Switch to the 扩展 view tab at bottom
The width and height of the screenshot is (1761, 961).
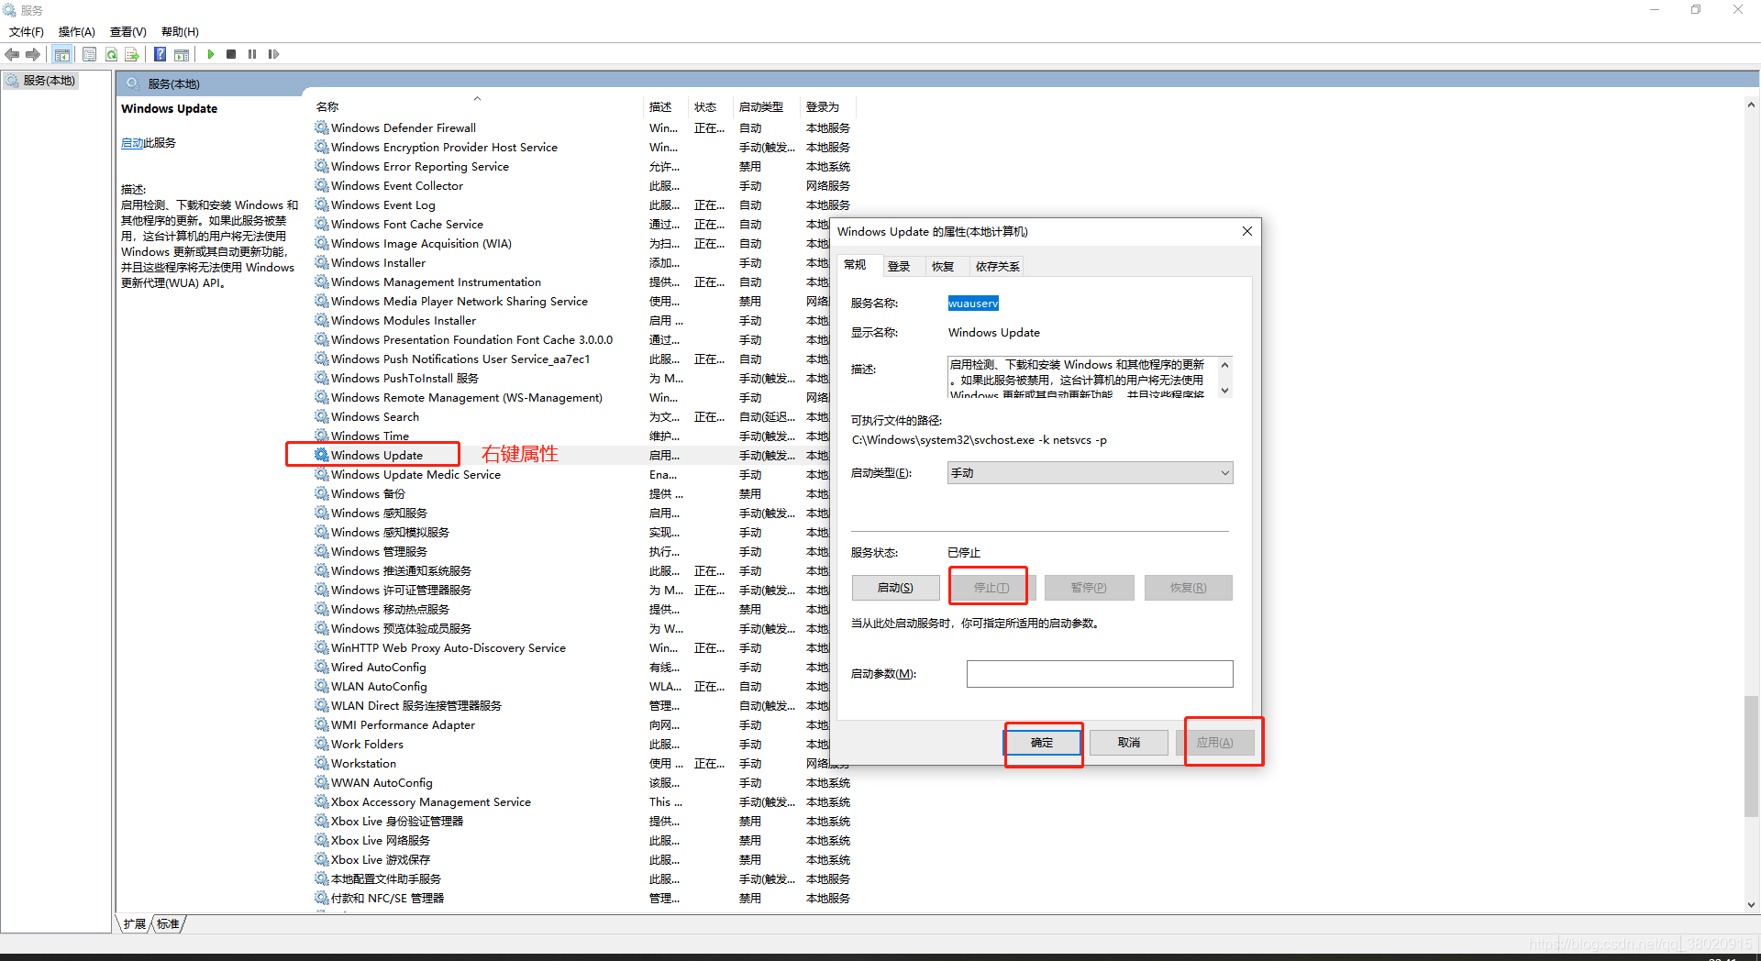[135, 923]
